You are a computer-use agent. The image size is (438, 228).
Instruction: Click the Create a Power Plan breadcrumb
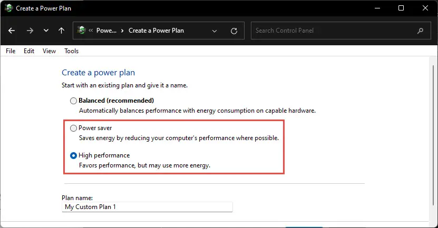[156, 31]
